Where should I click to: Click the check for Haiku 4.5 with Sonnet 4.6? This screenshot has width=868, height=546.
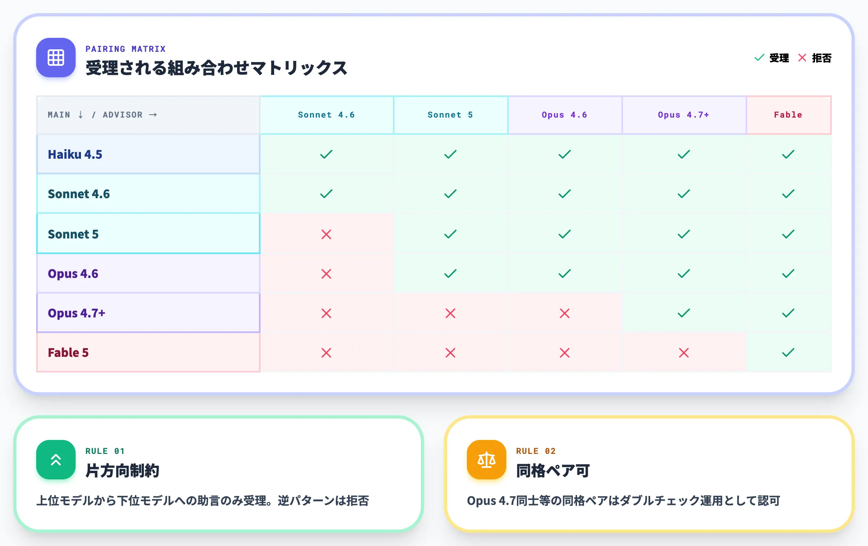pyautogui.click(x=326, y=154)
